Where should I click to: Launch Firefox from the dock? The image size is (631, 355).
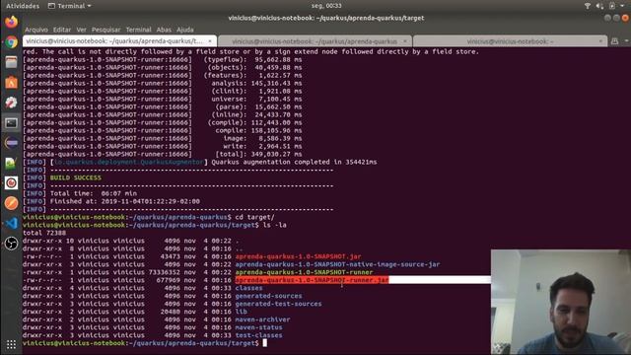point(11,22)
